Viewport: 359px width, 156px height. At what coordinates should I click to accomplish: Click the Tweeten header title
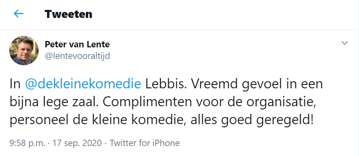coord(69,14)
